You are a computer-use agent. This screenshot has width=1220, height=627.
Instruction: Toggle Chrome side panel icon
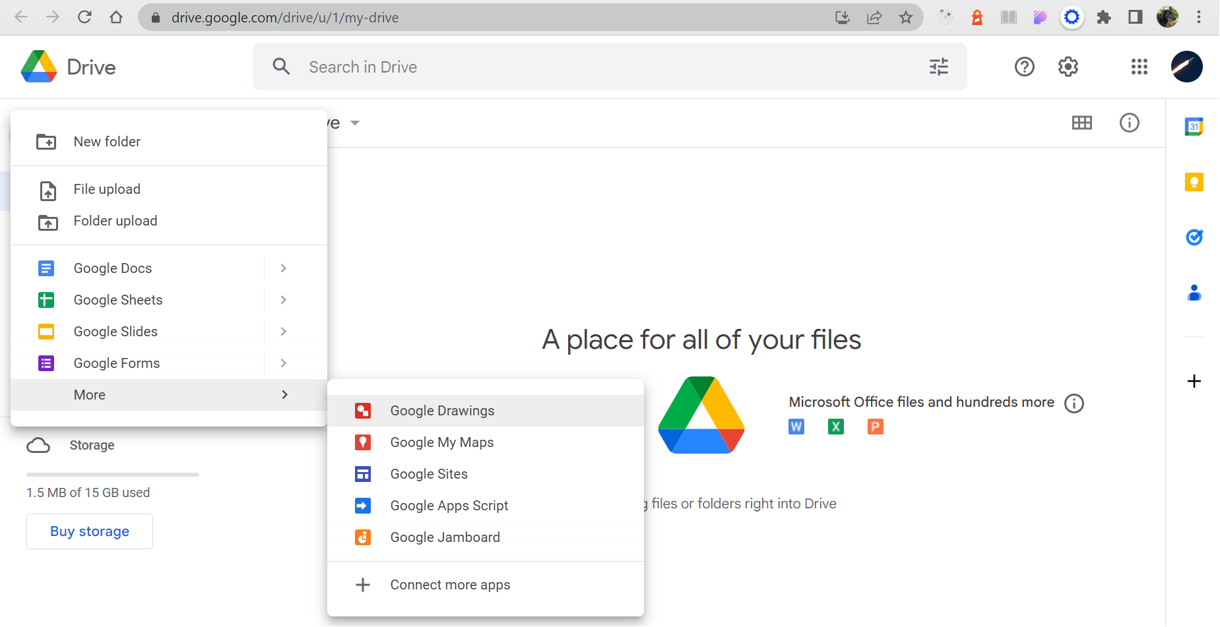click(1136, 17)
